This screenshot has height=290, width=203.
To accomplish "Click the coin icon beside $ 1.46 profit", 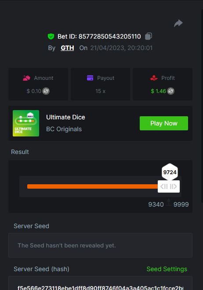I will click(171, 91).
